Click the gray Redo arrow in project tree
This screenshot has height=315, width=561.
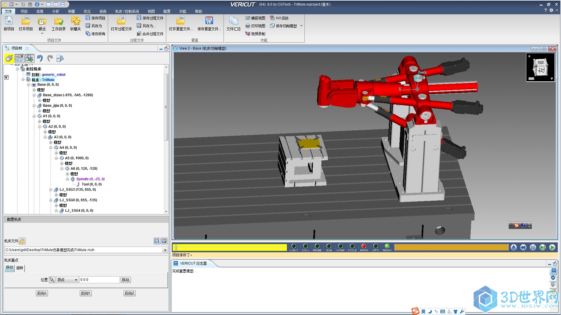point(50,58)
